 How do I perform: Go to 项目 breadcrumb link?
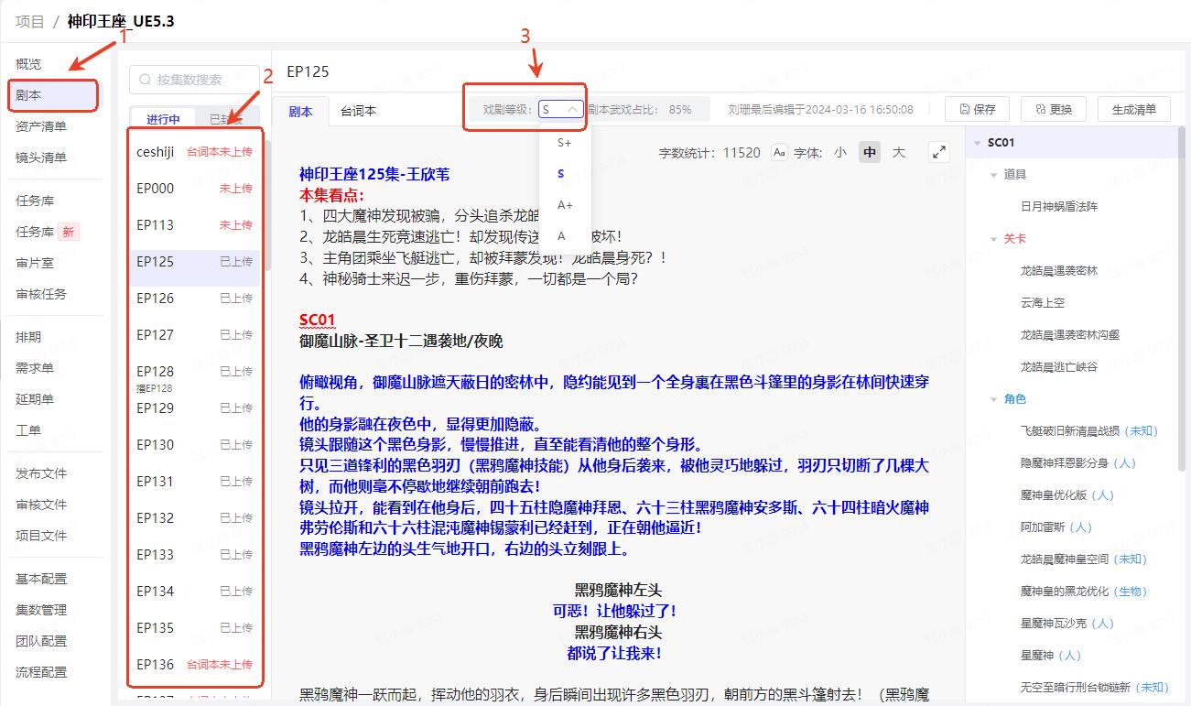(x=30, y=21)
